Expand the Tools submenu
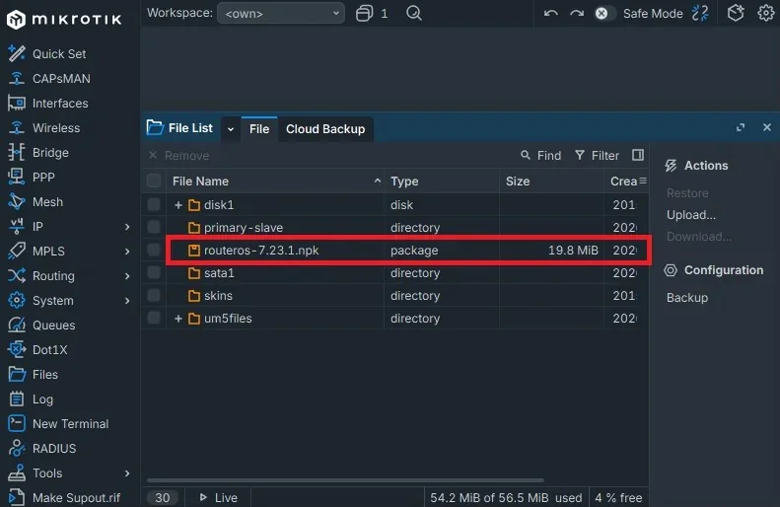780x507 pixels. point(127,473)
